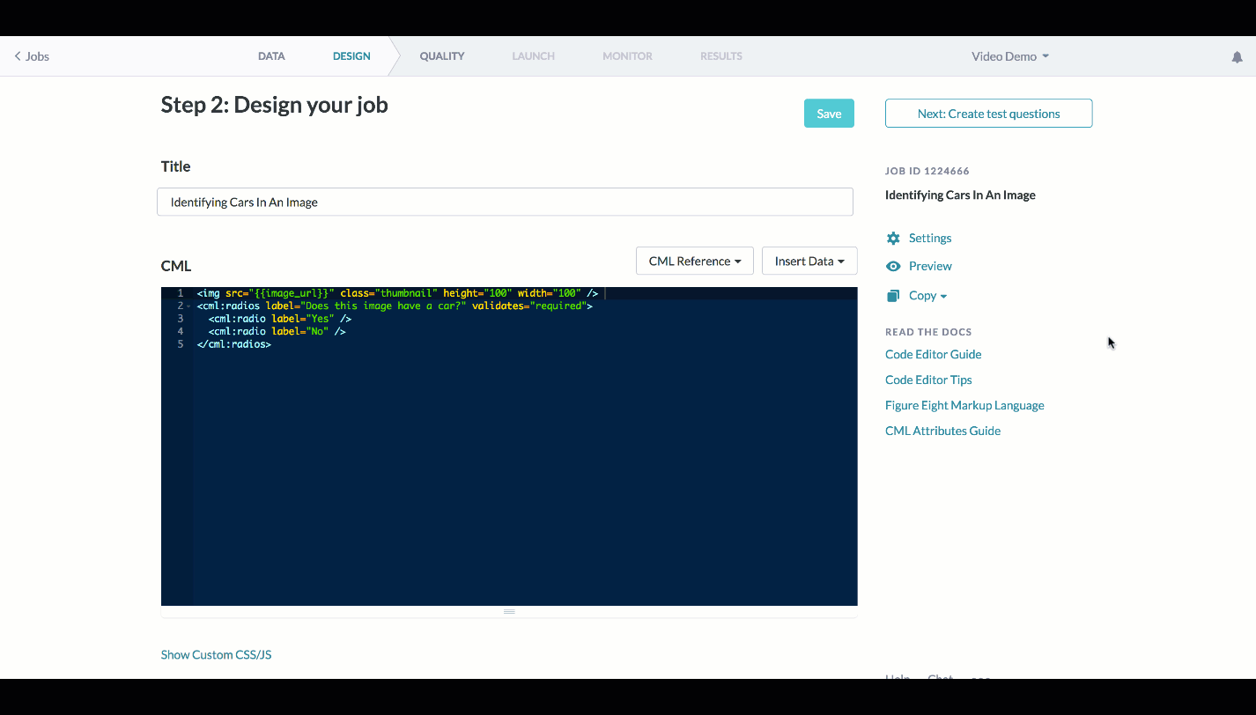Open the CML Reference dropdown
Screen dimensions: 1256x715
[x=695, y=261]
